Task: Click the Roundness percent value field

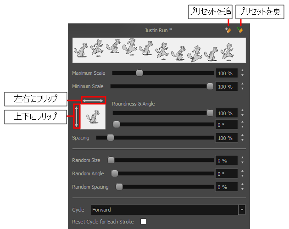Action: click(x=227, y=113)
